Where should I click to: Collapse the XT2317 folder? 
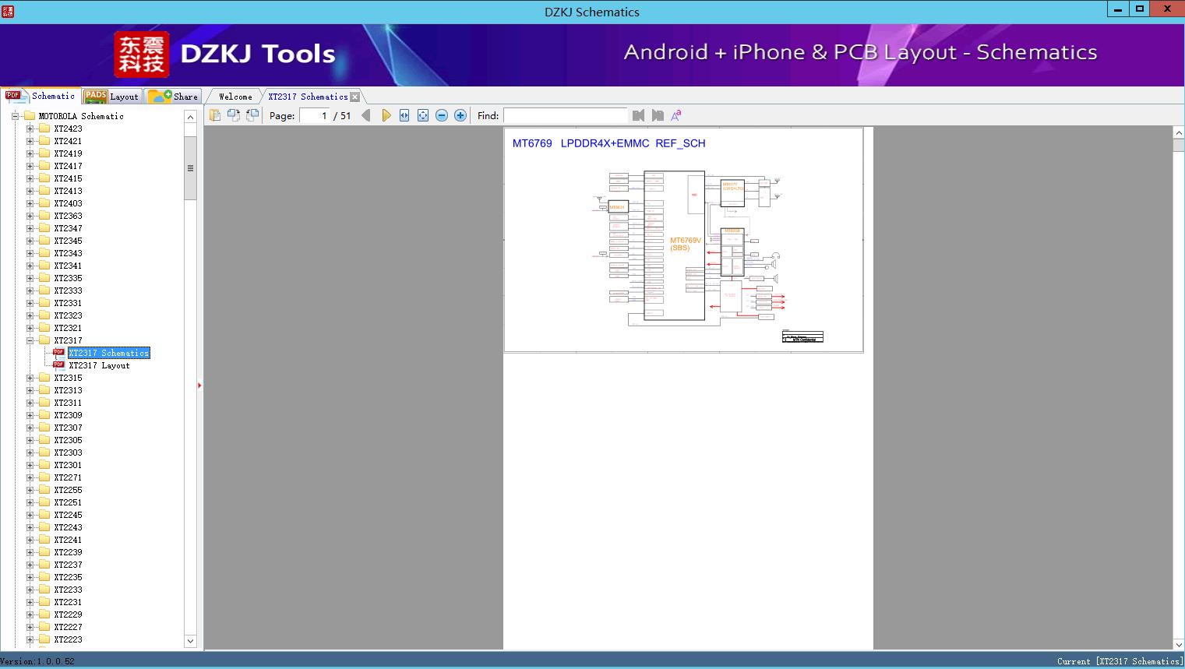30,340
